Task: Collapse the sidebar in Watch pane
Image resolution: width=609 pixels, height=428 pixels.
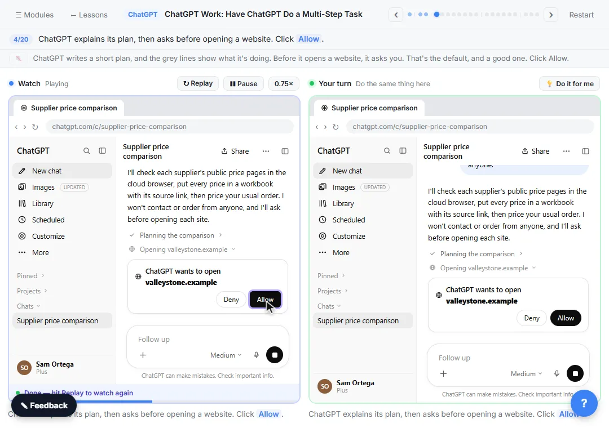Action: tap(102, 150)
